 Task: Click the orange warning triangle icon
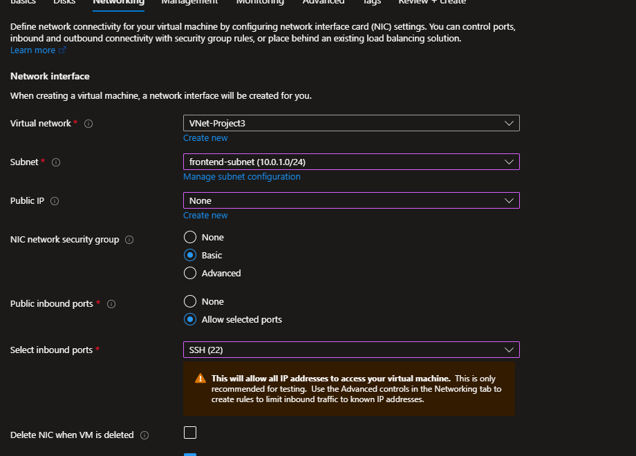pyautogui.click(x=200, y=379)
